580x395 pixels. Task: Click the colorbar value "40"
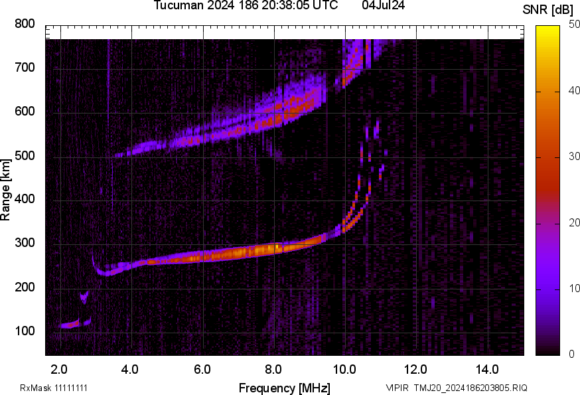pos(574,90)
